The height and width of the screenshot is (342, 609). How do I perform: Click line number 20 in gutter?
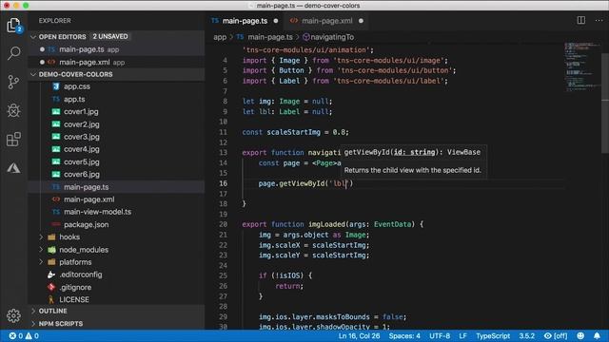tap(223, 224)
